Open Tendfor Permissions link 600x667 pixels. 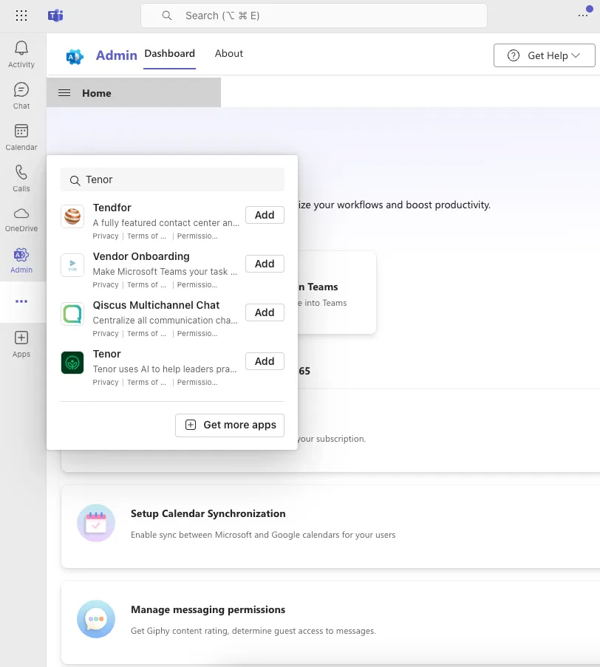point(197,236)
